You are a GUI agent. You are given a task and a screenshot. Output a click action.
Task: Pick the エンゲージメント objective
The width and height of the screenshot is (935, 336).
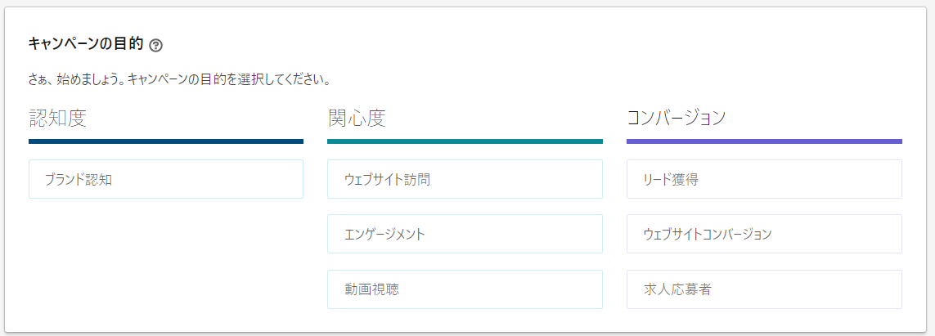465,234
